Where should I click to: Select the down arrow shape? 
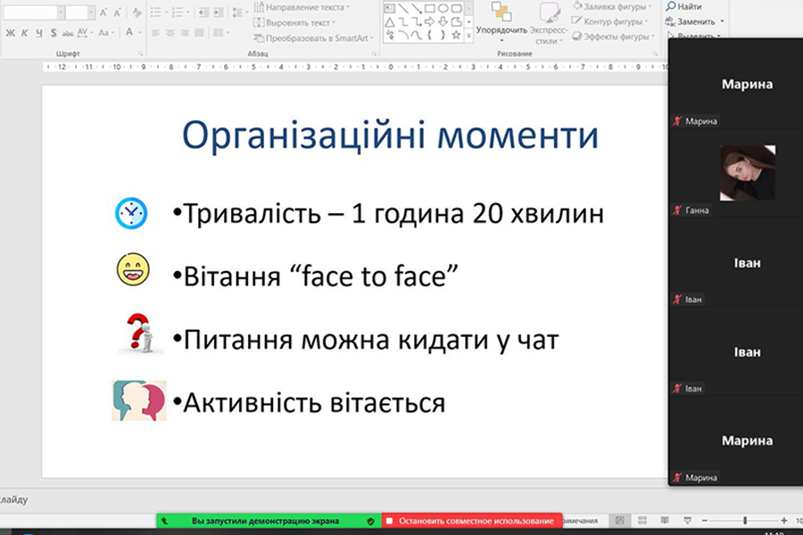pyautogui.click(x=443, y=22)
